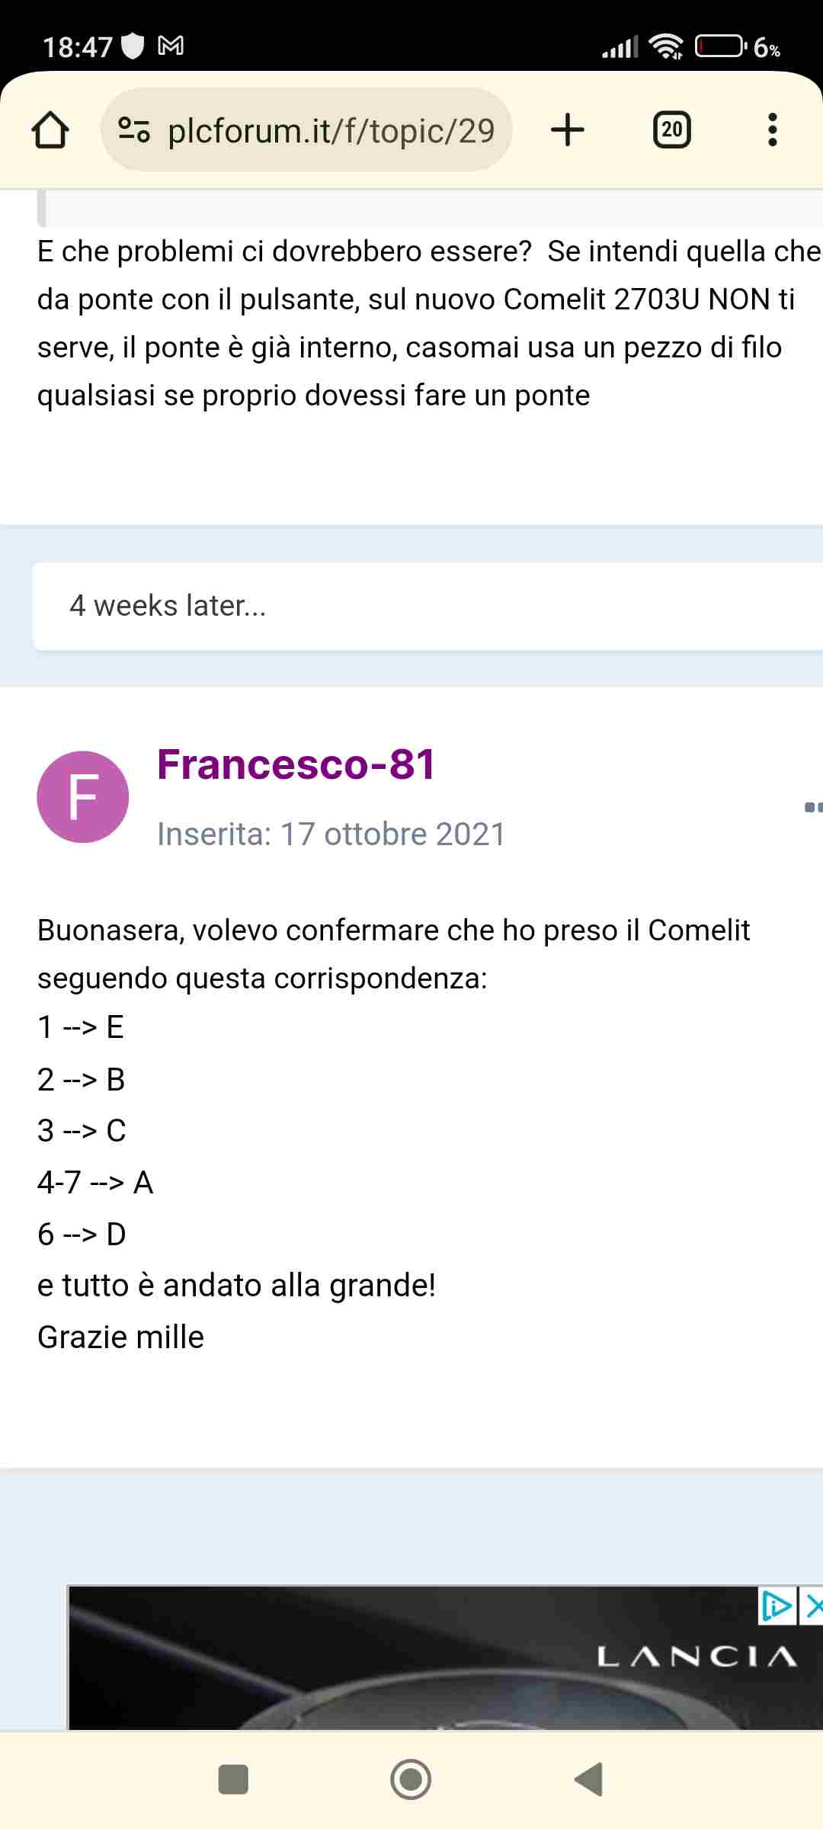
Task: Open Francesco-81 username link
Action: tap(296, 764)
